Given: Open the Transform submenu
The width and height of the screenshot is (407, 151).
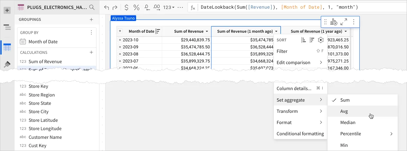Looking at the screenshot, I should coord(300,111).
